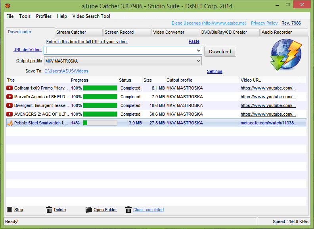
Task: Select the row titled Gotham 1x09 Promo "Harv...
Action: pos(156,88)
